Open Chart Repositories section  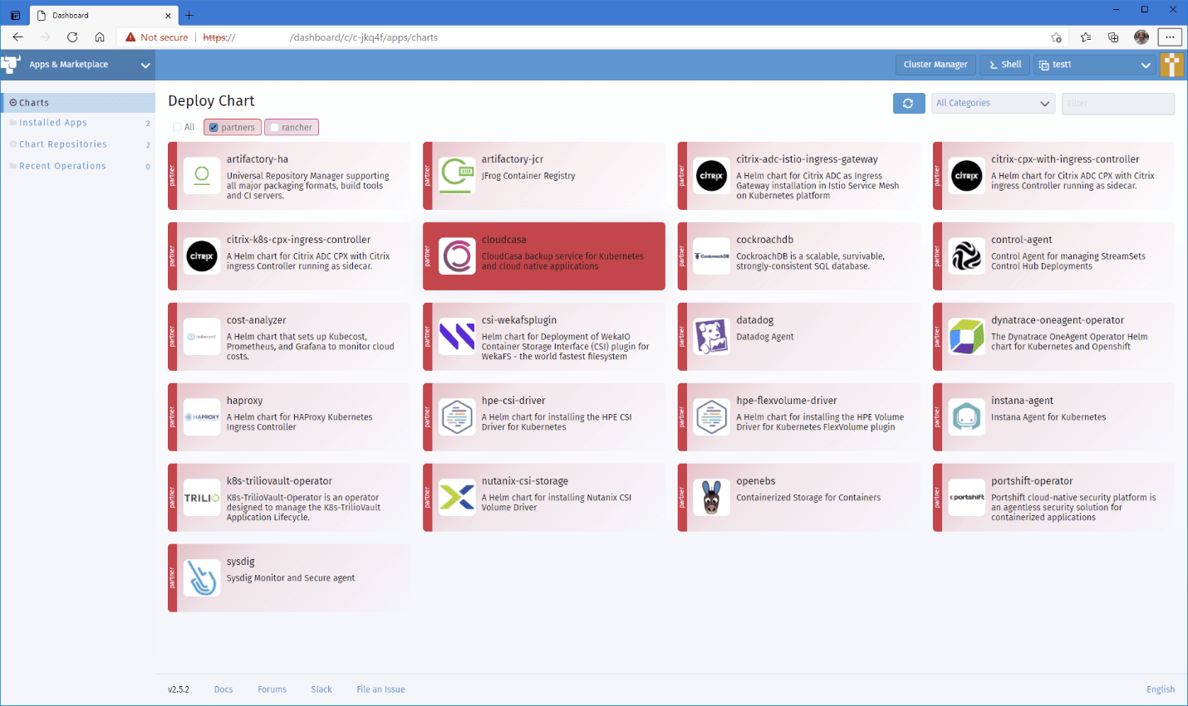[x=78, y=144]
